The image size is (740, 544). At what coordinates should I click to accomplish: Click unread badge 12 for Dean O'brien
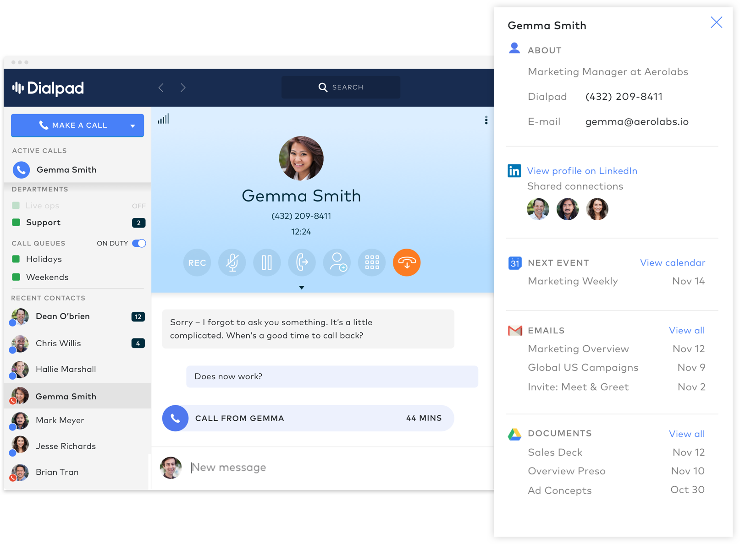click(138, 316)
